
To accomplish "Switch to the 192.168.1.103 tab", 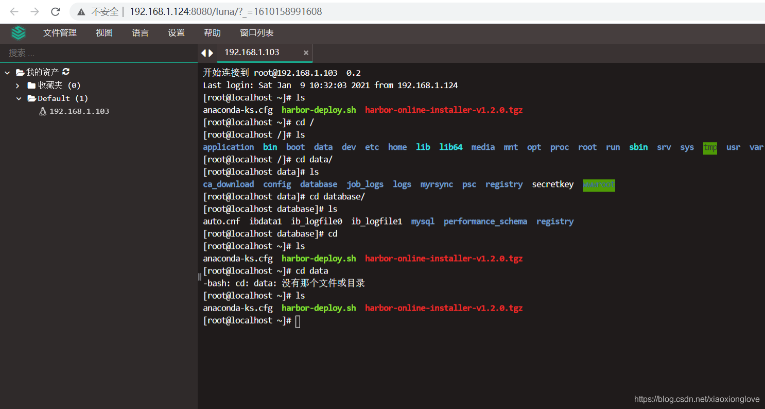I will pos(252,53).
